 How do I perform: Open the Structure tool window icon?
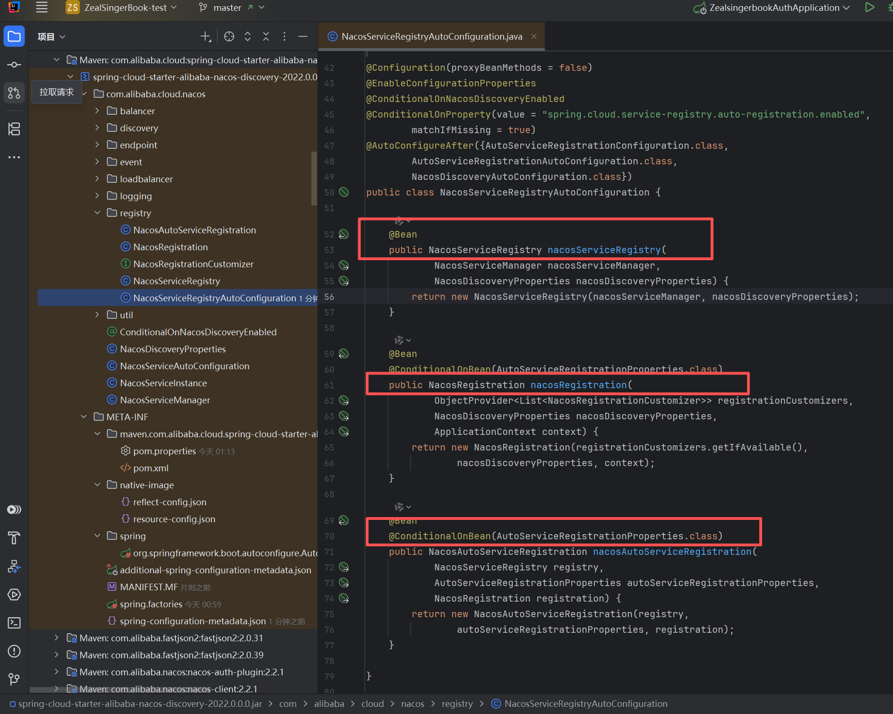[14, 129]
